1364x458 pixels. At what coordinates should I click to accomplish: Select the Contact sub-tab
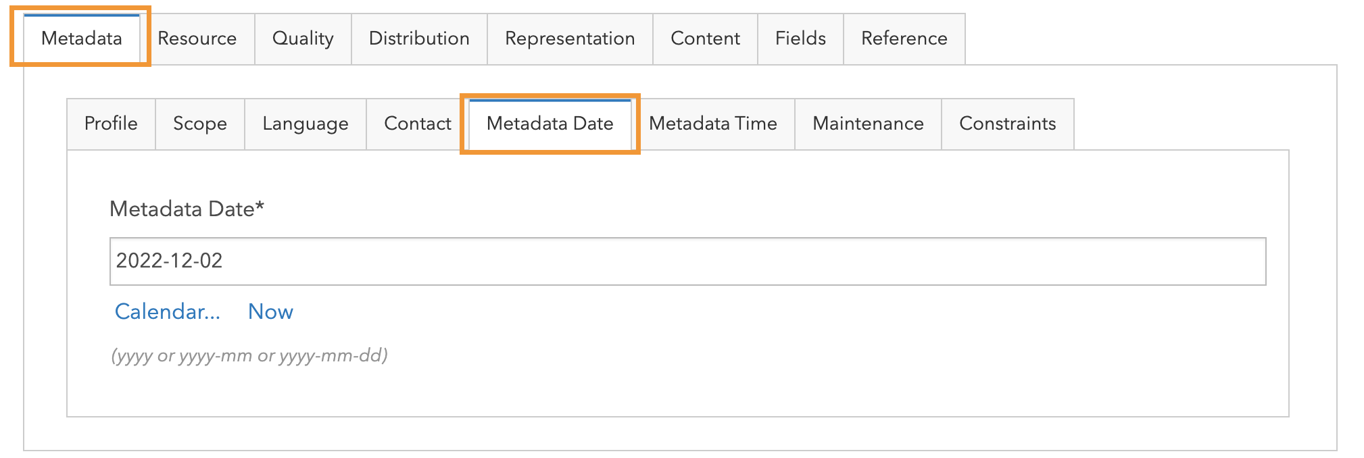click(x=417, y=124)
